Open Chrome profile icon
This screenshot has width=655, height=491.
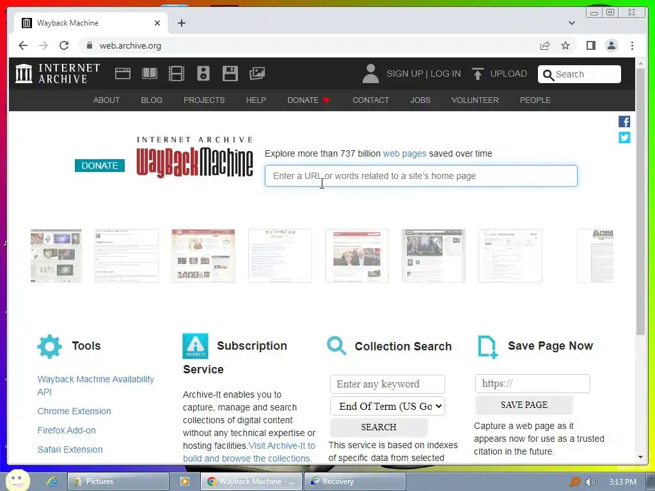(x=612, y=45)
